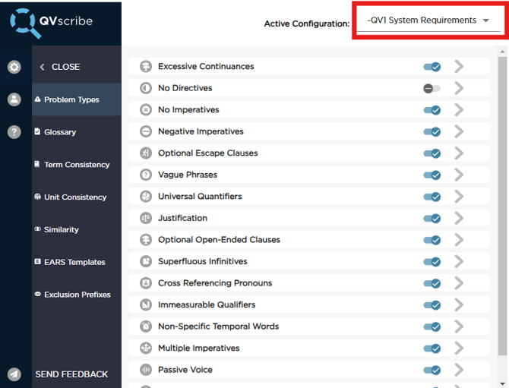Enable the No Directives toggle

point(432,88)
